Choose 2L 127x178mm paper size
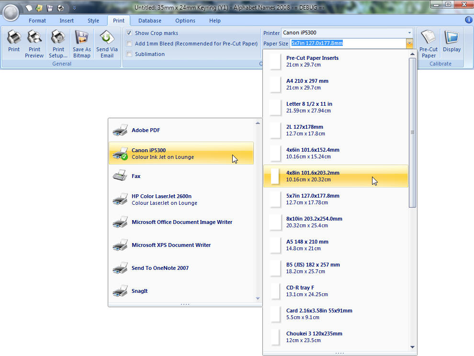The width and height of the screenshot is (474, 356). click(336, 130)
